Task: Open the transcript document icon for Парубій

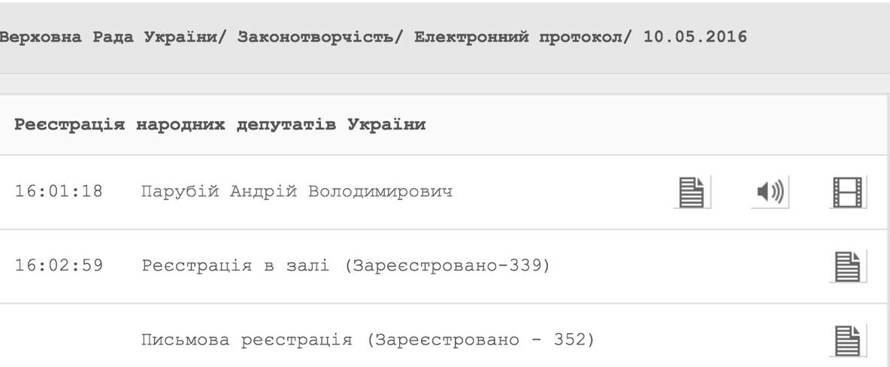Action: point(692,192)
